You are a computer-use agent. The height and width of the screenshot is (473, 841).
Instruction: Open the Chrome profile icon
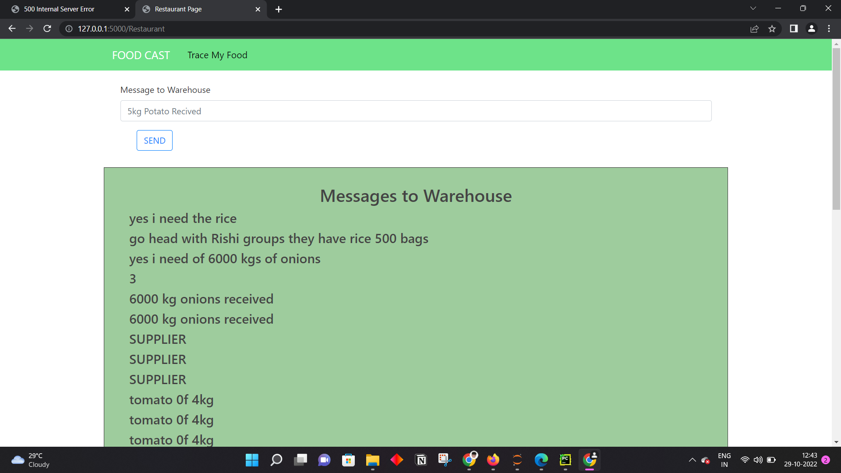click(x=811, y=28)
